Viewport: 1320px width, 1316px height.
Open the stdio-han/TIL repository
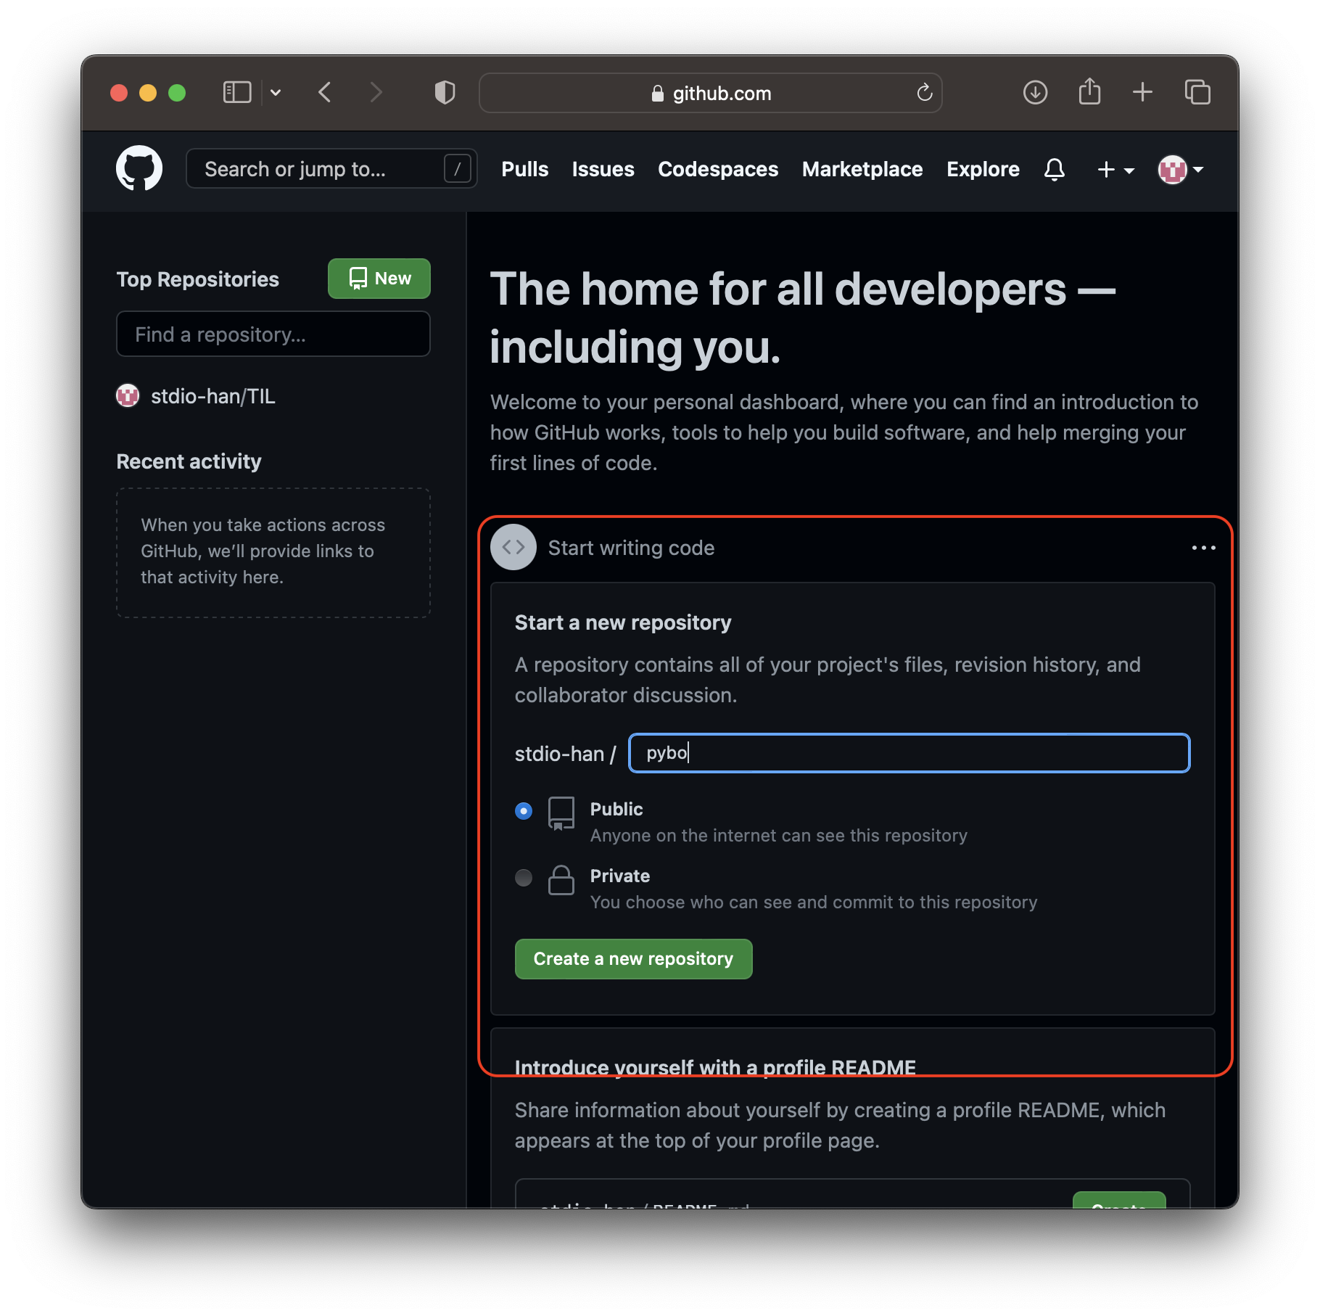[x=213, y=396]
